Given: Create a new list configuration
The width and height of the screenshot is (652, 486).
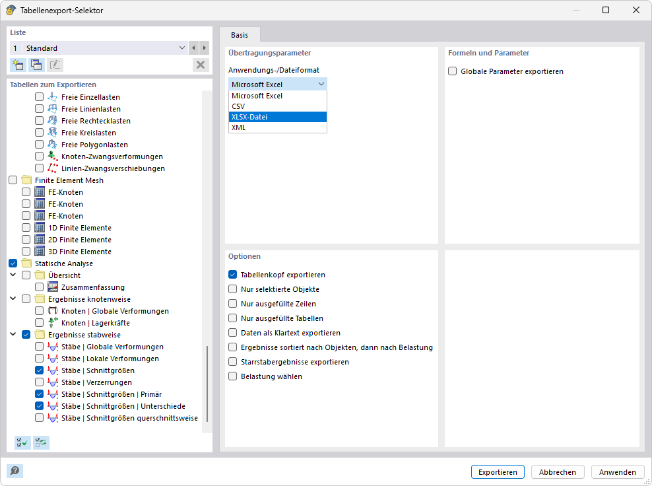Looking at the screenshot, I should tap(17, 64).
